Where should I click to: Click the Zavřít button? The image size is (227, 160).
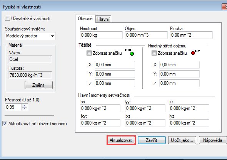click(x=152, y=140)
